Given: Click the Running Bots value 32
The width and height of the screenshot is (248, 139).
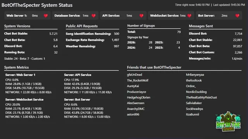Looking at the screenshot, I should tap(56, 53).
